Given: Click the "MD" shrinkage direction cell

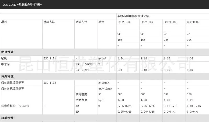Looking at the screenshot, I should pyautogui.click(x=77, y=106).
